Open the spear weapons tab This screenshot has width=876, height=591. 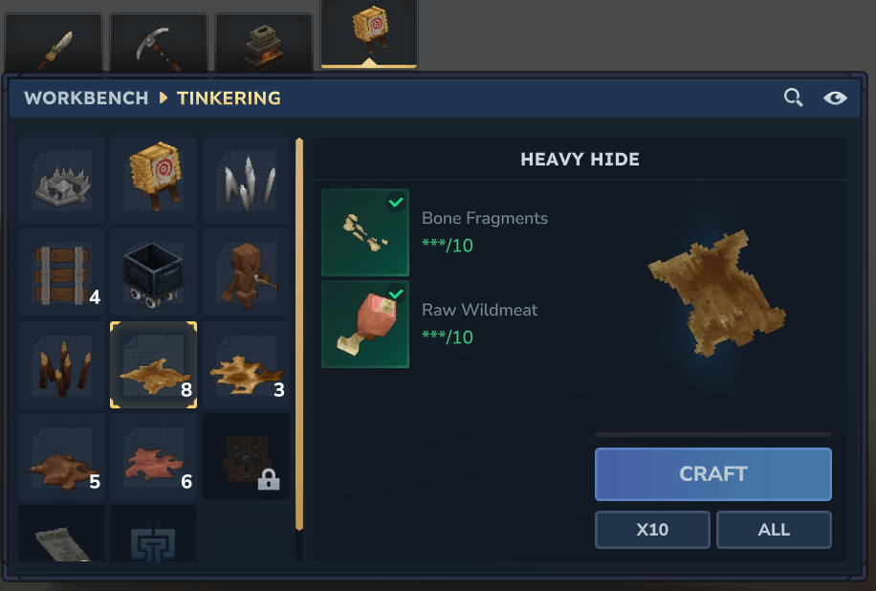[x=54, y=44]
